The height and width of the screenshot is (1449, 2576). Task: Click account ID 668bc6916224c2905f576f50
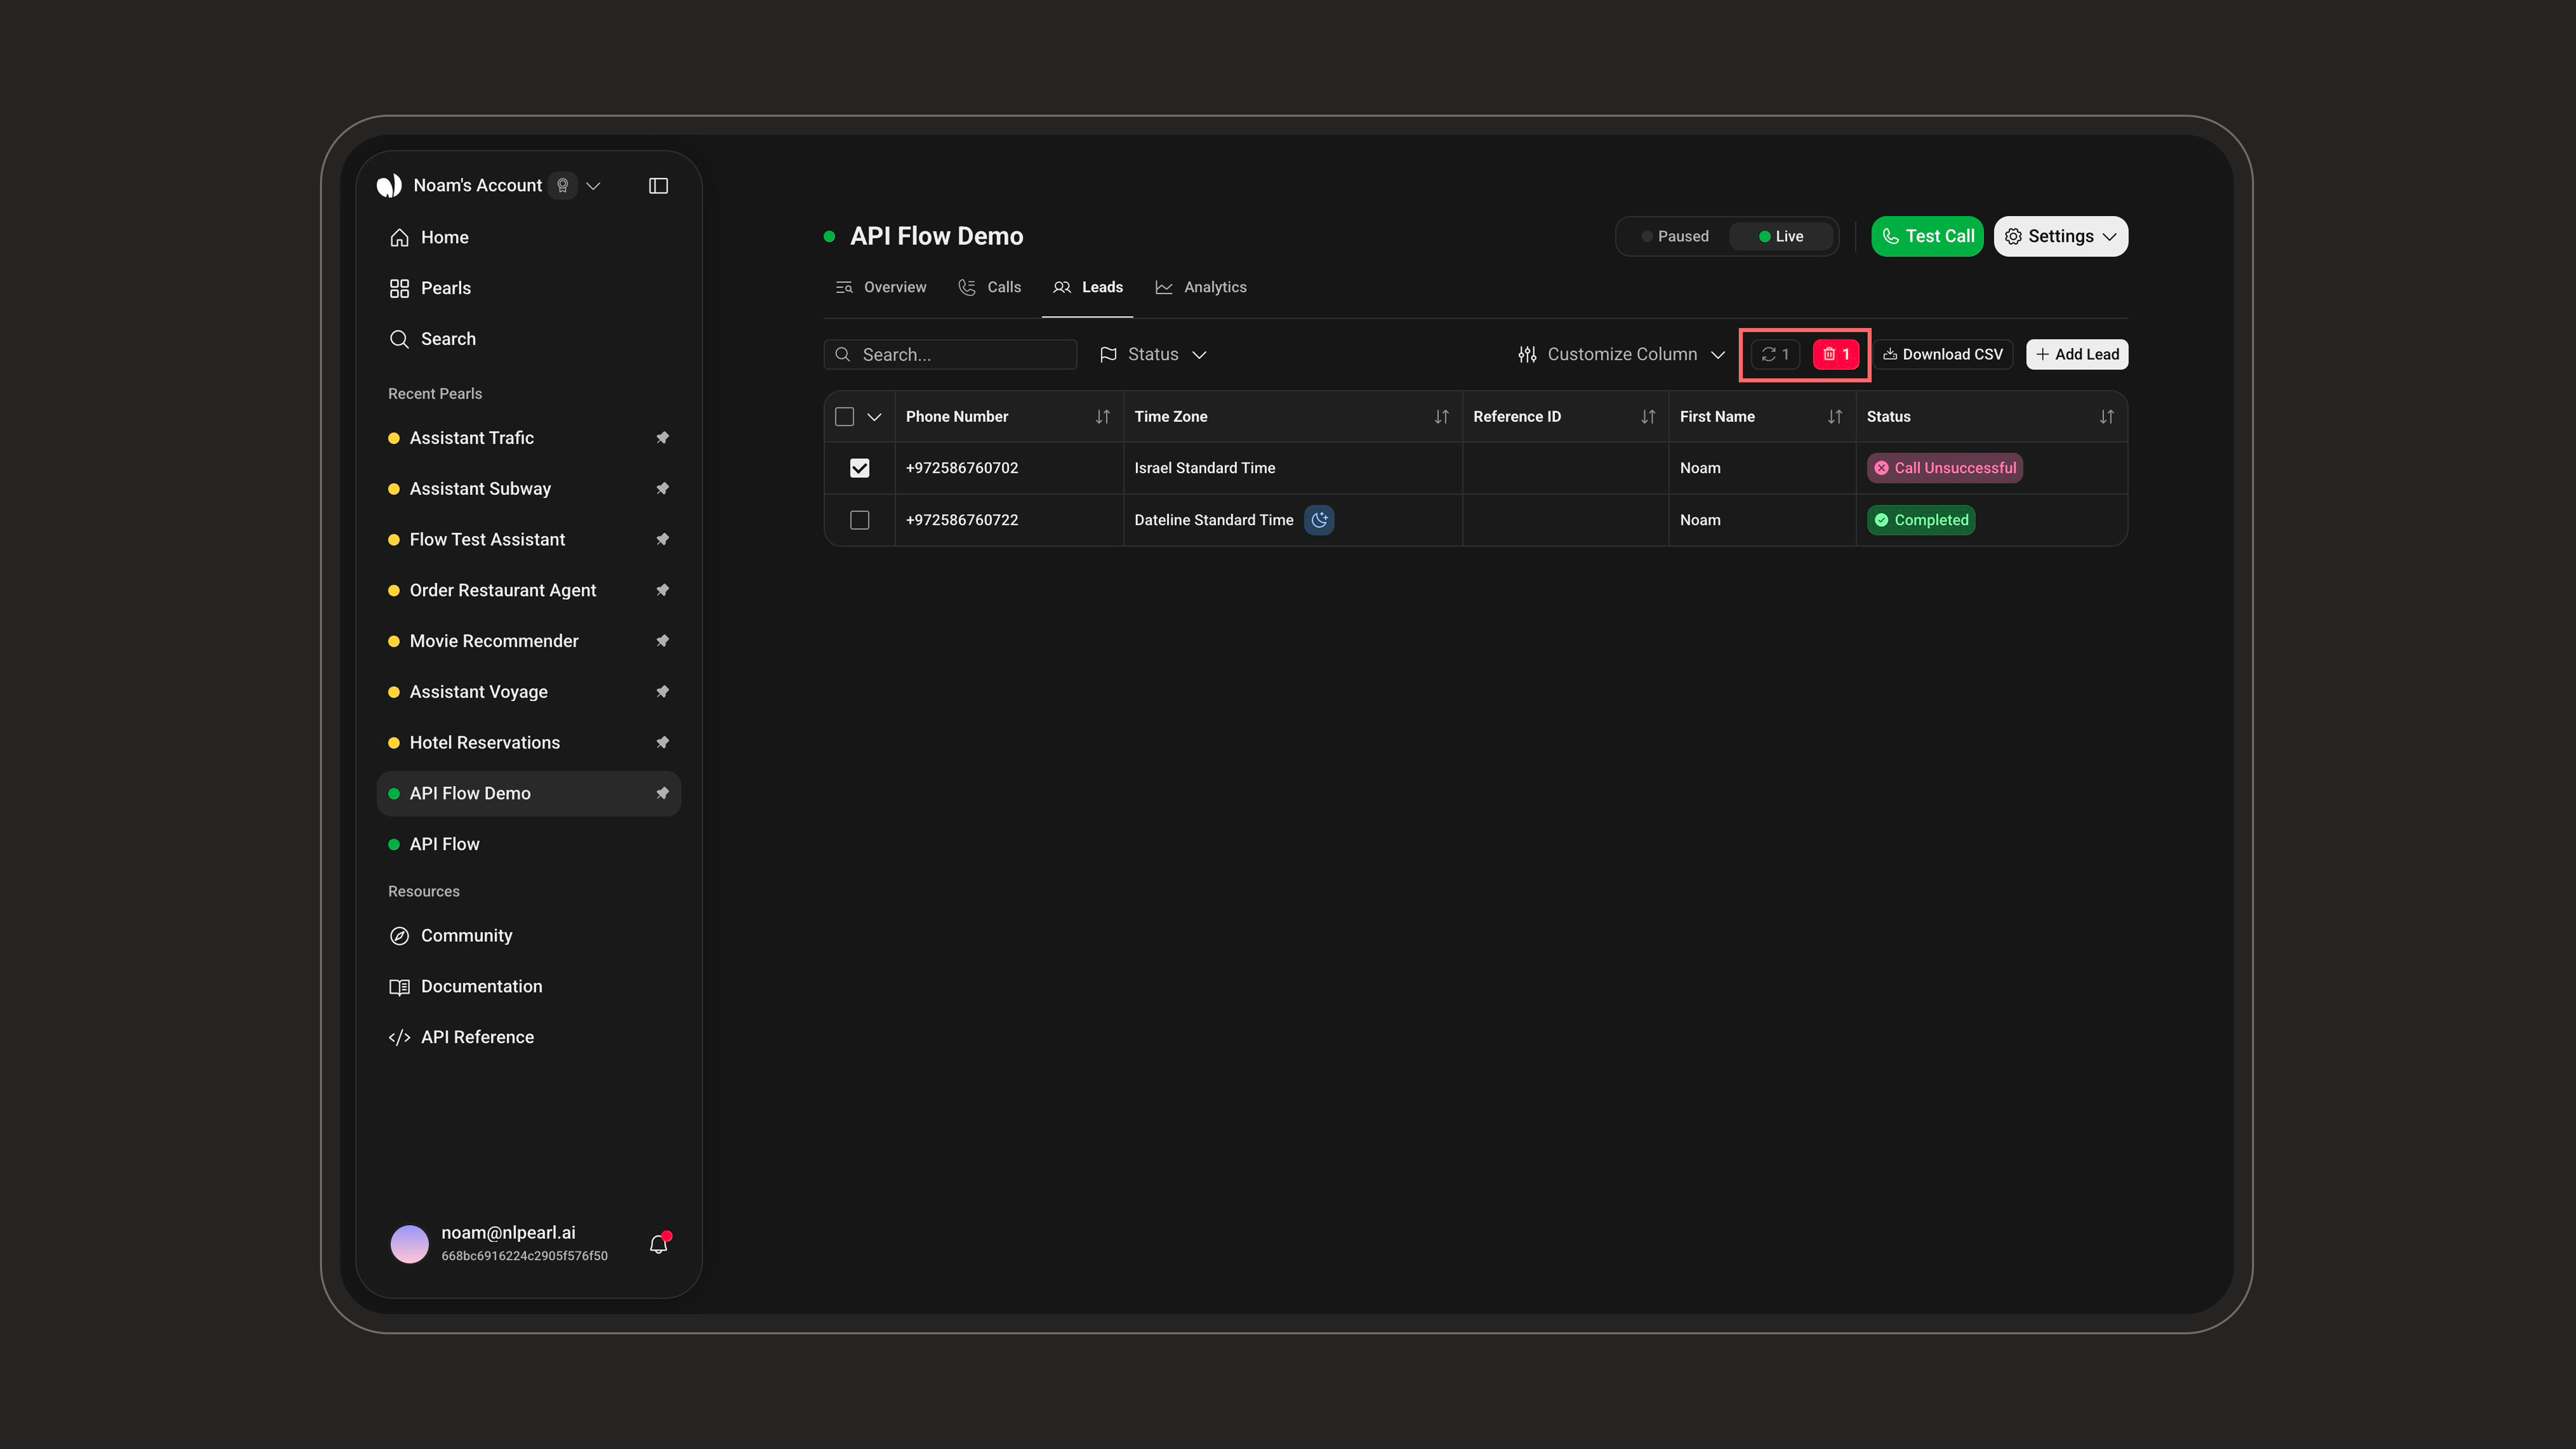tap(524, 1256)
